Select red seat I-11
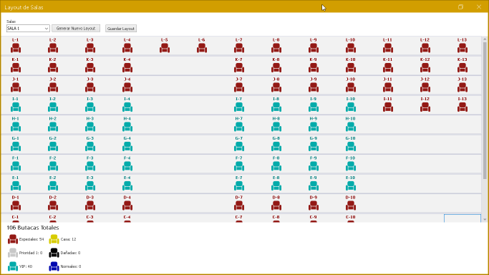 [388, 107]
